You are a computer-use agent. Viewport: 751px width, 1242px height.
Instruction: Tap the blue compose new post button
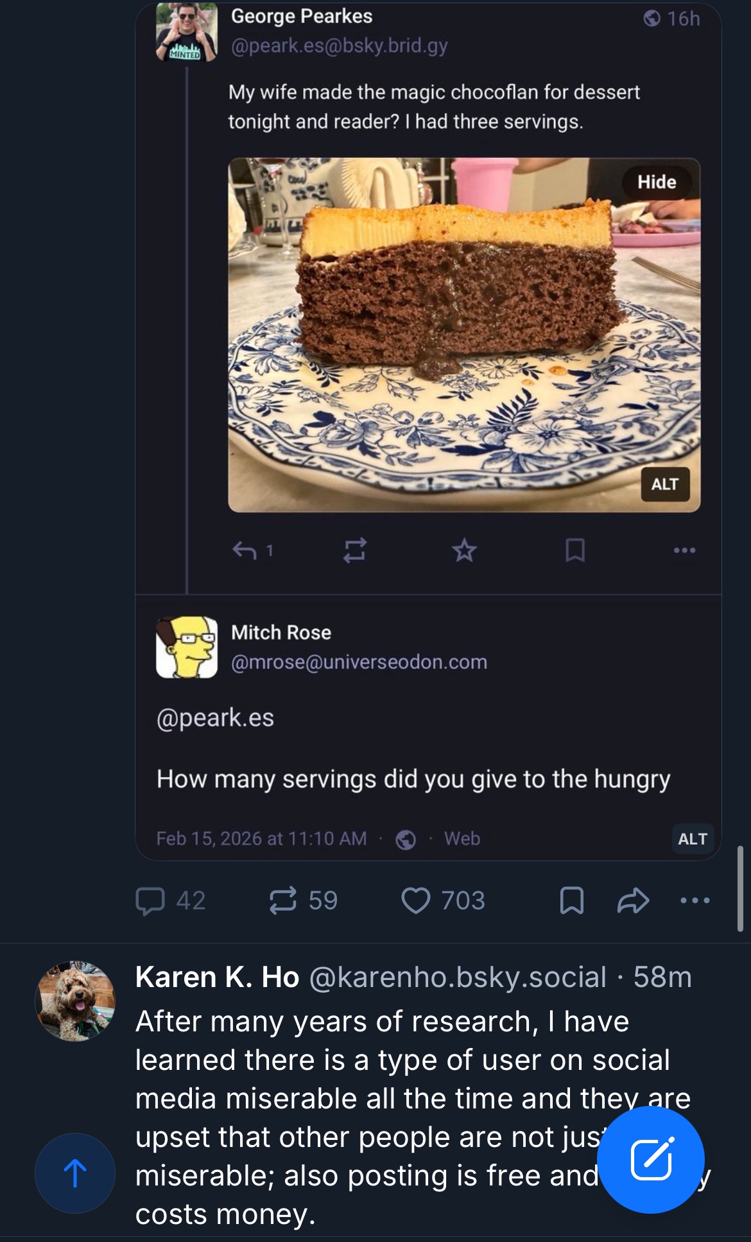pos(651,1159)
